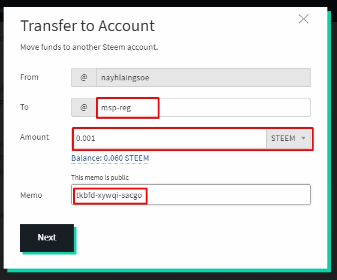Click the 'This memo is public' note
The image size is (337, 280).
100,177
